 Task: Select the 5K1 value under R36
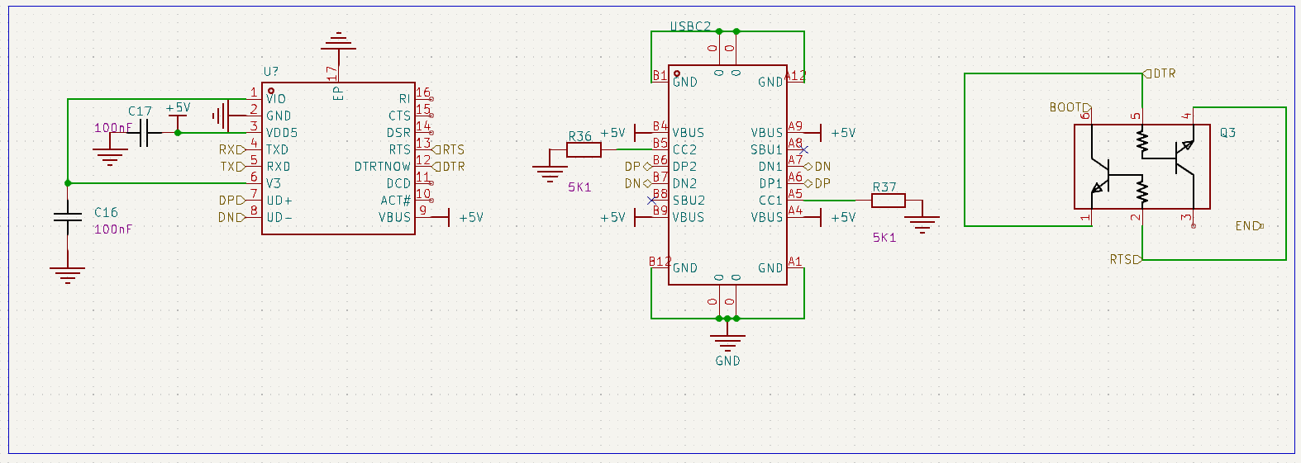tap(579, 187)
